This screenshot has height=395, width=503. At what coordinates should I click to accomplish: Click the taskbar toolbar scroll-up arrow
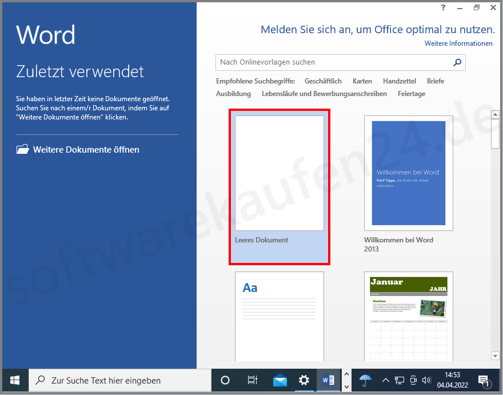(346, 374)
